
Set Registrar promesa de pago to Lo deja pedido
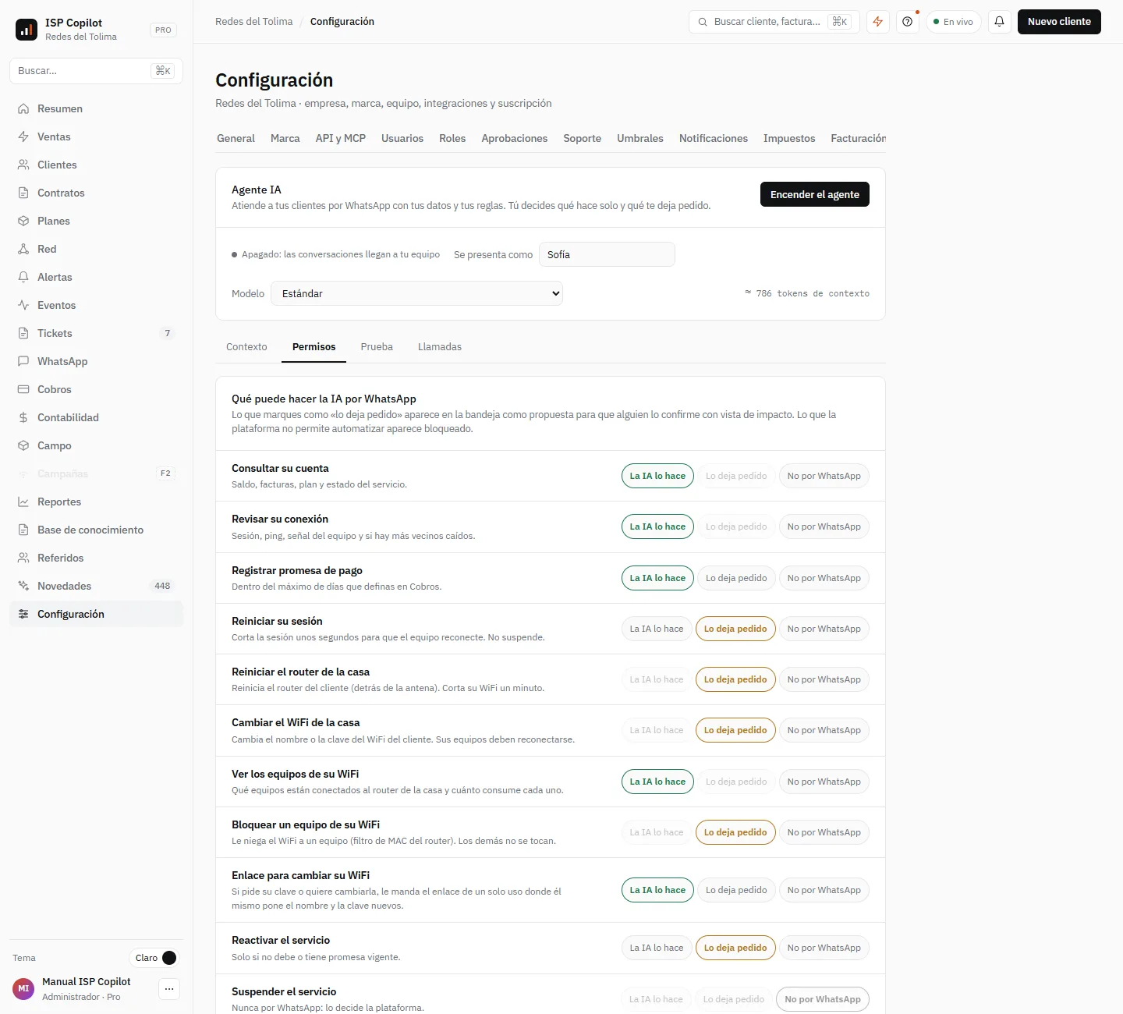click(x=736, y=578)
